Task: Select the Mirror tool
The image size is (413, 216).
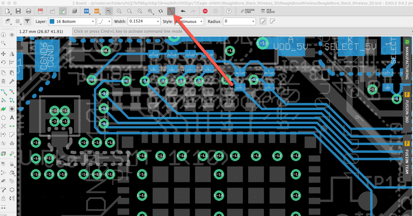Action: click(x=12, y=54)
